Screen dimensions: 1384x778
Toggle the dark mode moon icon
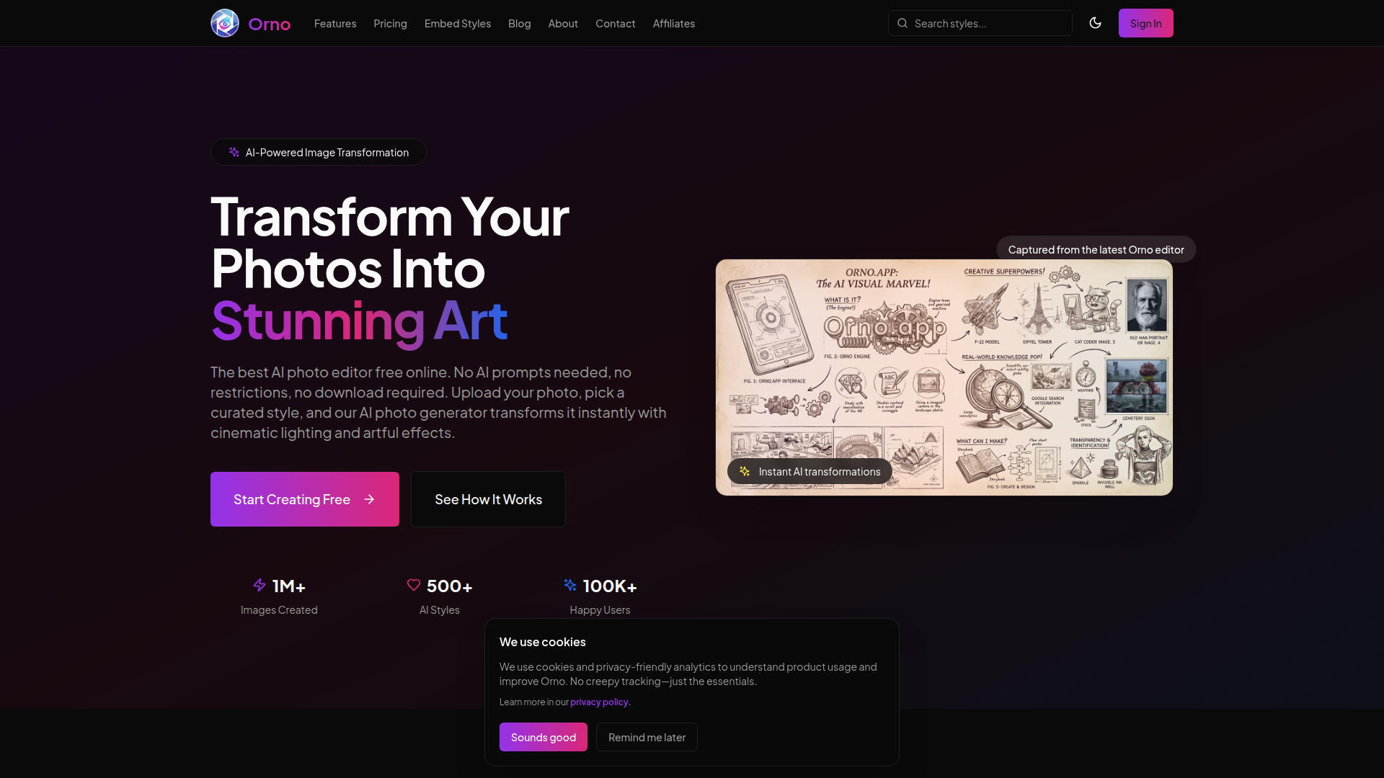(1095, 23)
